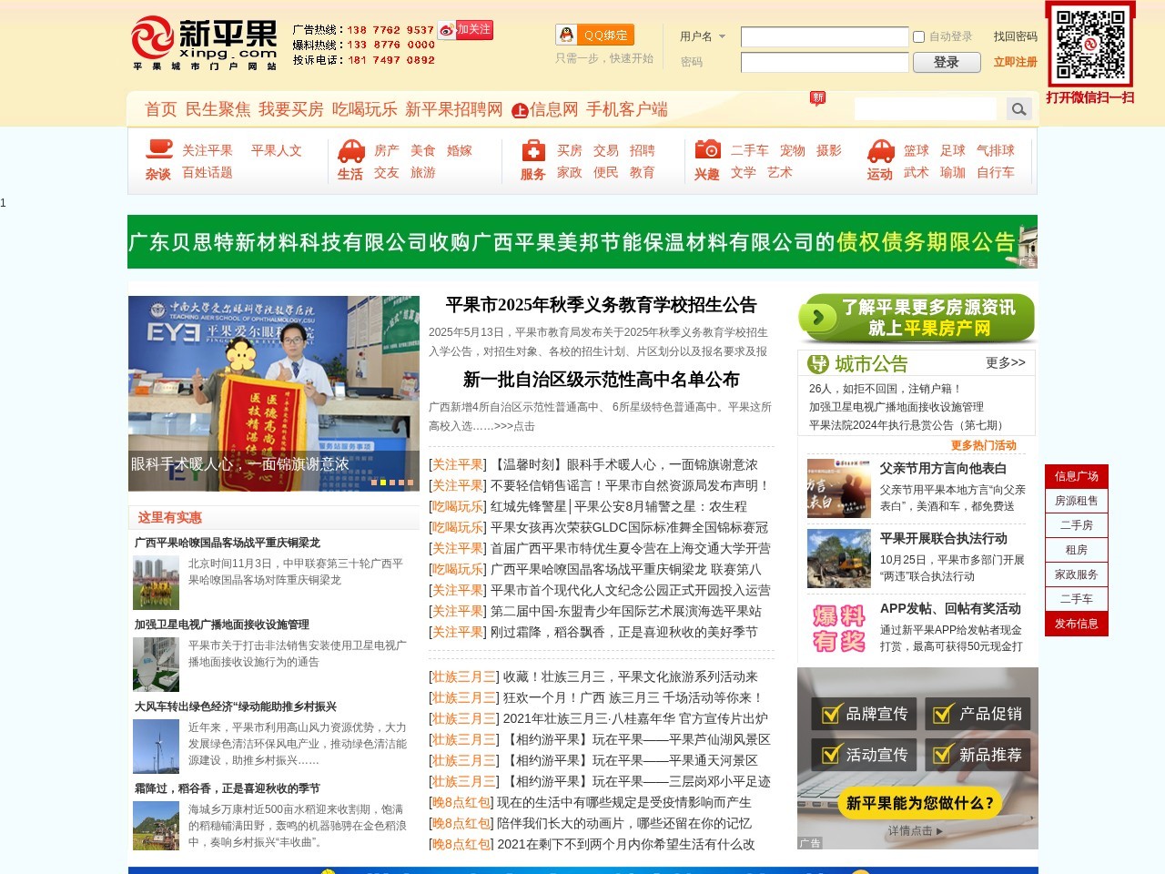The width and height of the screenshot is (1165, 874).
Task: Click the rice harvest article thumbnail
Action: pos(156,826)
